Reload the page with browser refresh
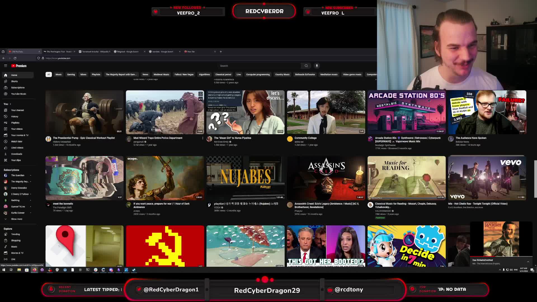537x302 pixels. 15,58
